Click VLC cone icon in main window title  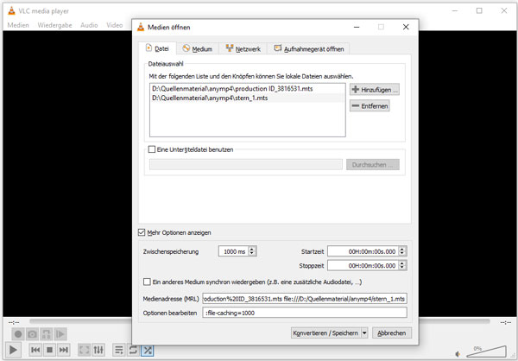coord(11,11)
